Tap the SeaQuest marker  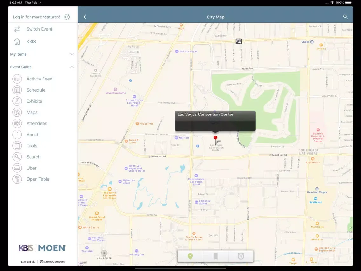coord(316,199)
